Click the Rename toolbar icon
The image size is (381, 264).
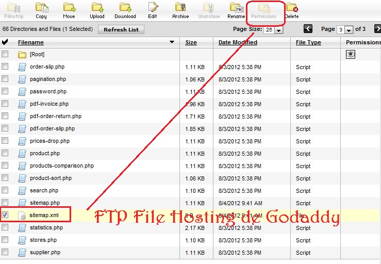pos(237,7)
